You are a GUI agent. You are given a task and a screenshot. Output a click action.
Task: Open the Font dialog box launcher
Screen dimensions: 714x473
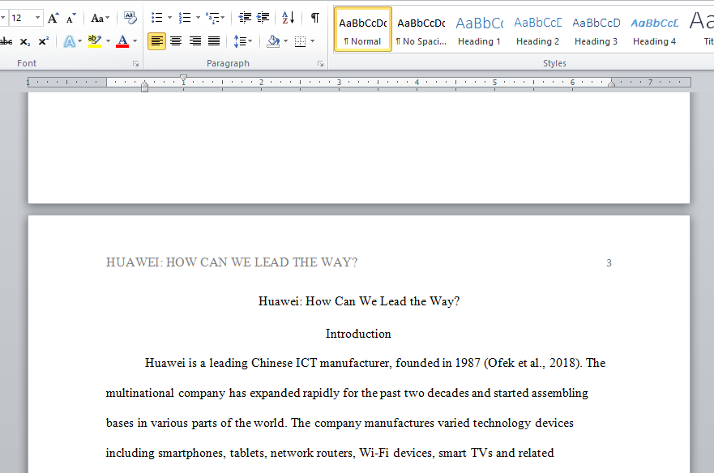click(135, 64)
